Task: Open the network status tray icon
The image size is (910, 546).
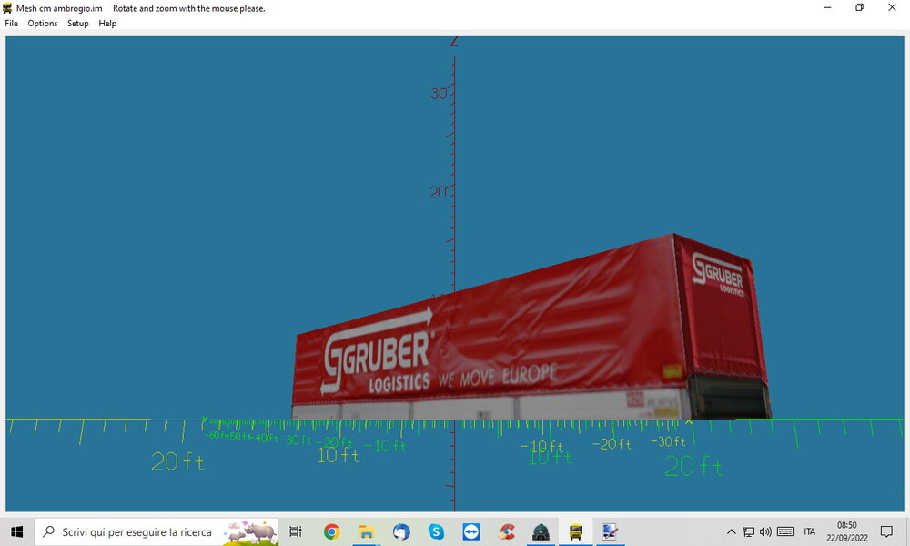Action: pos(749,531)
